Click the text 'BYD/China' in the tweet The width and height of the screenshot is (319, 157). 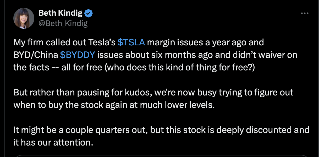click(36, 55)
